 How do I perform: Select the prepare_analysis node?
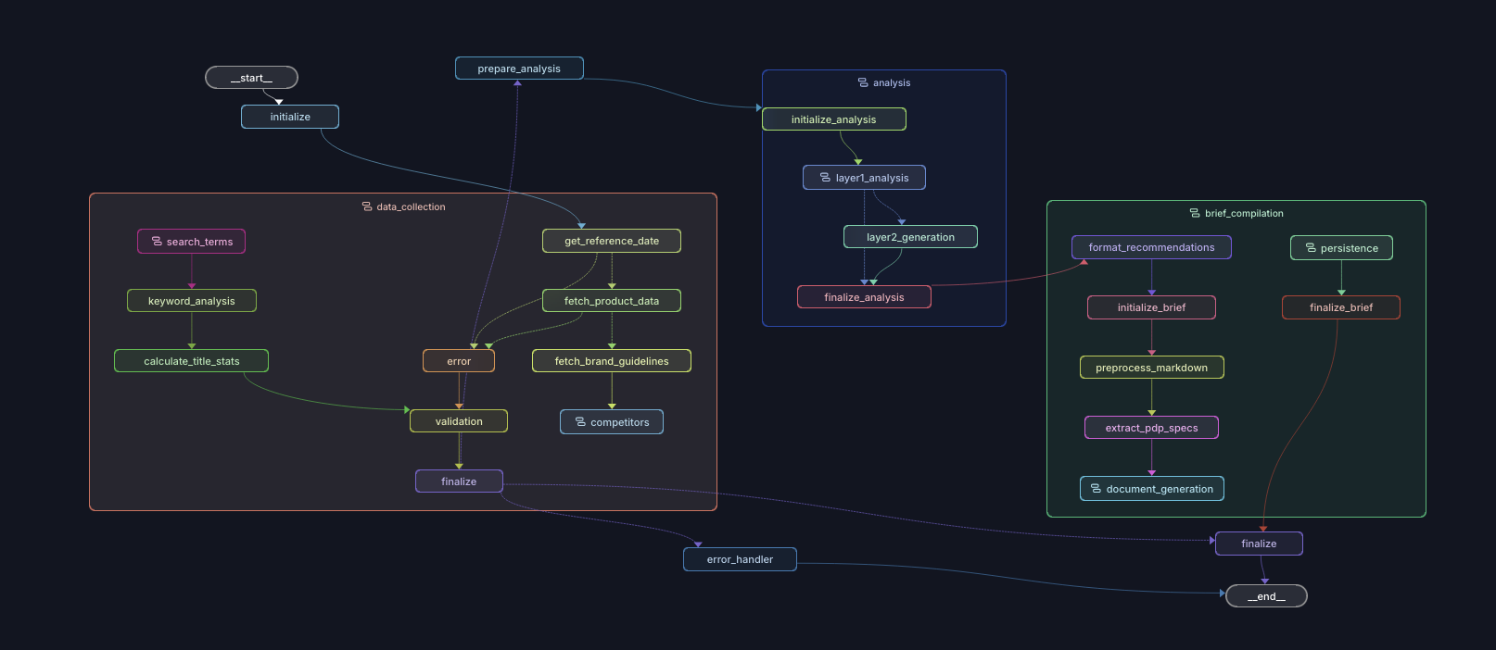point(519,69)
